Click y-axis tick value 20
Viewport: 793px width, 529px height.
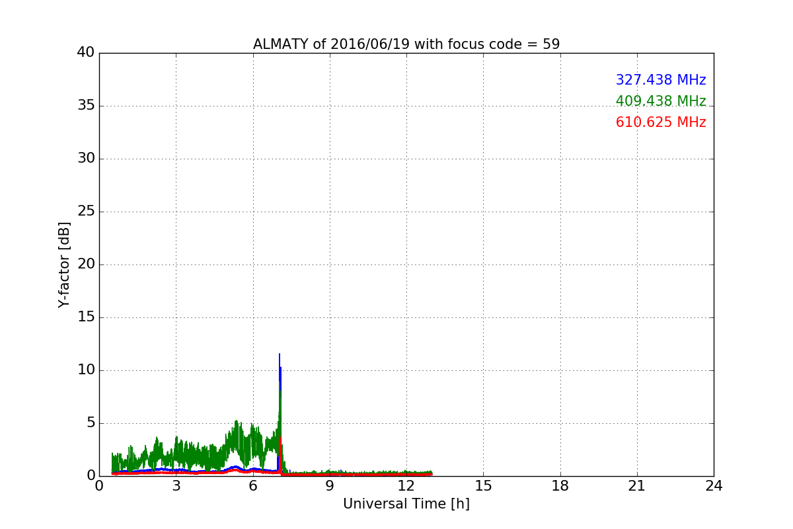[86, 264]
